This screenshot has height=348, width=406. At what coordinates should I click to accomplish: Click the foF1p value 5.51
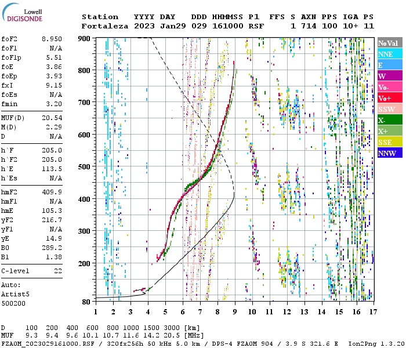pyautogui.click(x=54, y=57)
